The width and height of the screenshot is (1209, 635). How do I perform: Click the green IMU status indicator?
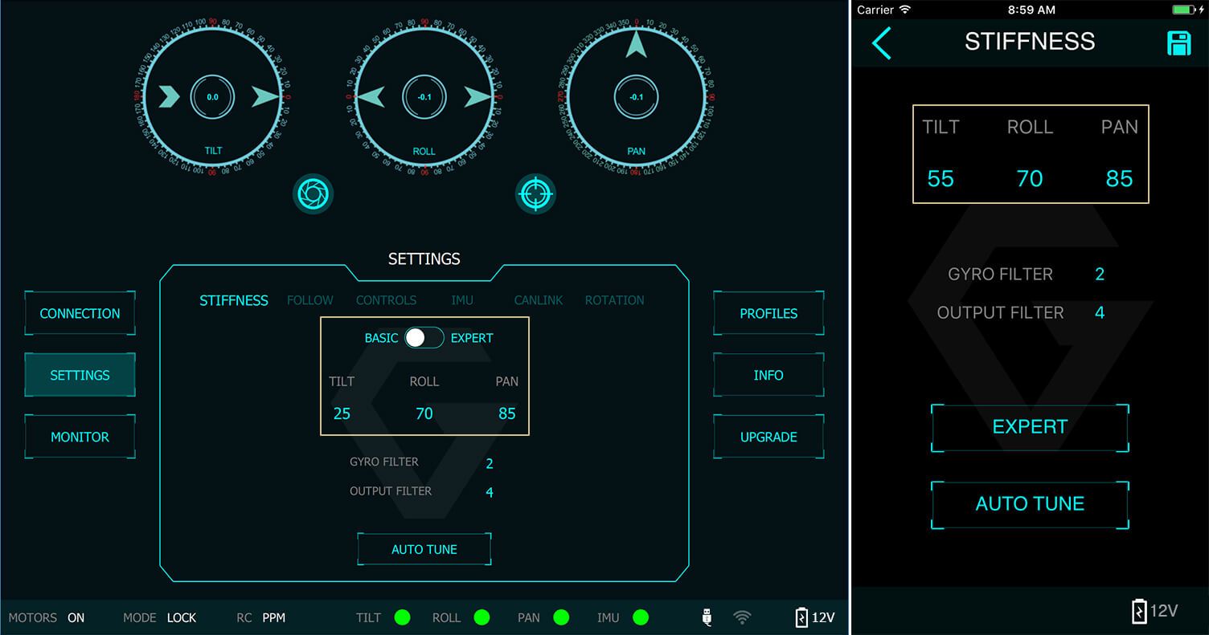[x=640, y=617]
